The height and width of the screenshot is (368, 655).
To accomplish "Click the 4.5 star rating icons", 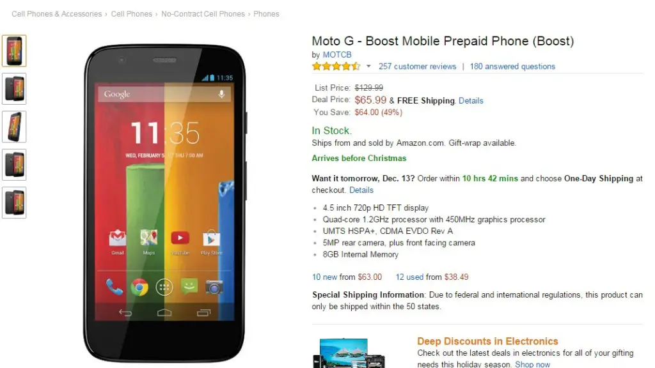I will click(x=336, y=66).
